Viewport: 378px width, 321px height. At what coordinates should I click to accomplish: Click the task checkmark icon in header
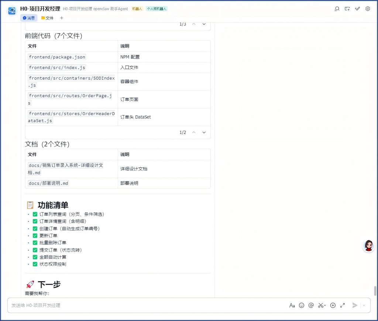pos(357,9)
